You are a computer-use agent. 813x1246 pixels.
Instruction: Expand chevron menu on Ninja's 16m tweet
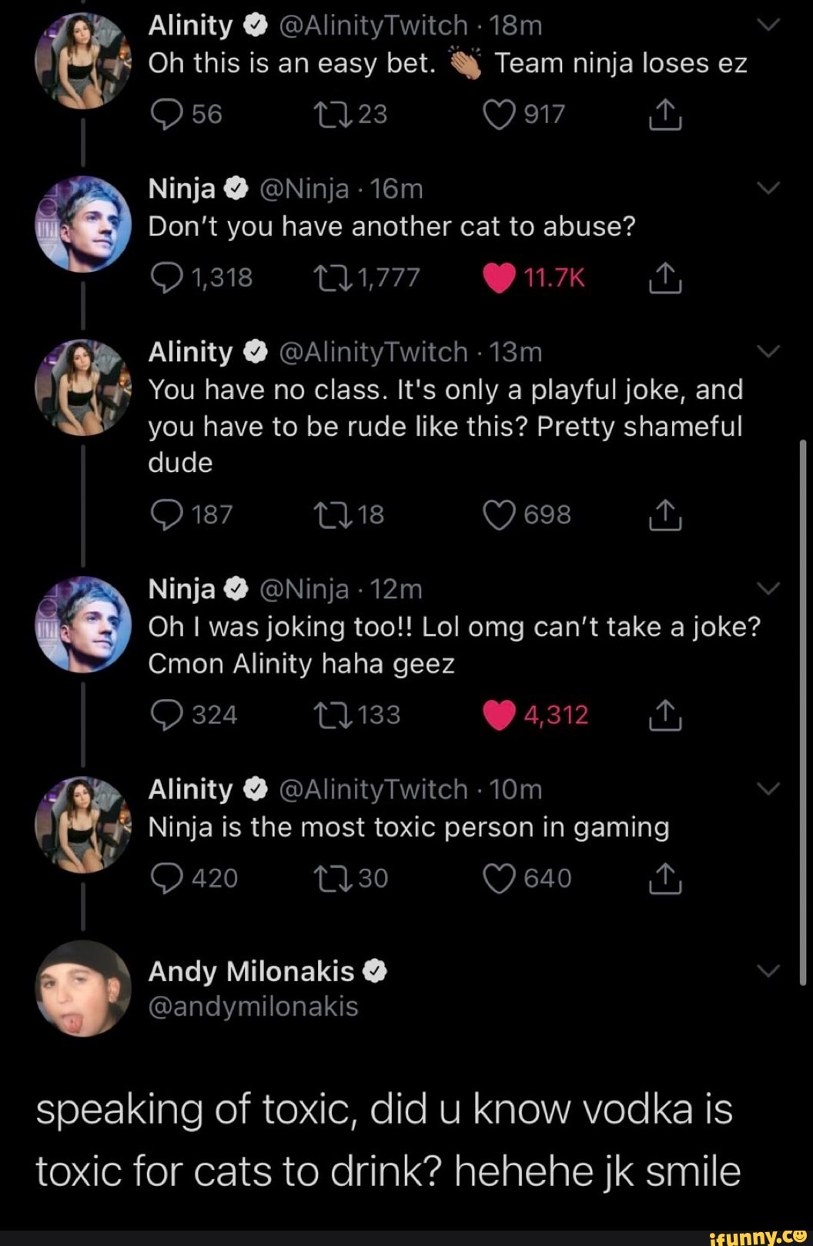768,188
